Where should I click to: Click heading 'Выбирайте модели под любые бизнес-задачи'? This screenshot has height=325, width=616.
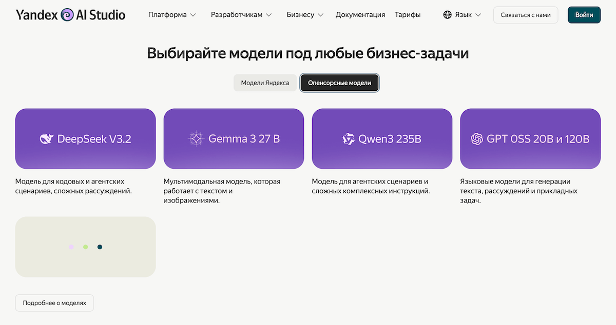[308, 53]
